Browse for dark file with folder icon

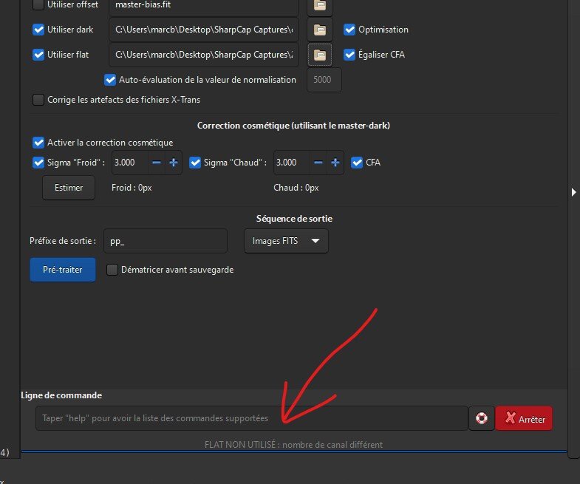pos(319,30)
